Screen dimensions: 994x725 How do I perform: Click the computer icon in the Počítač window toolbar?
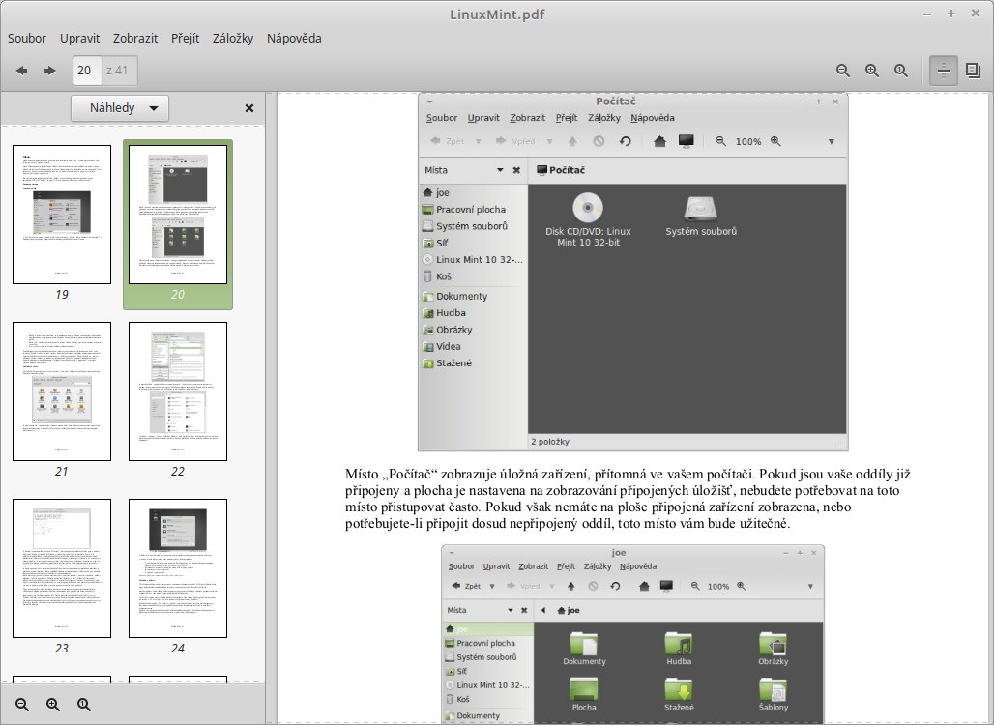(x=686, y=141)
